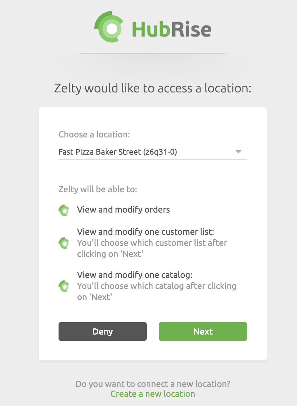The height and width of the screenshot is (406, 297).
Task: Click the 'Zelty would like to access a location' heading
Action: tap(153, 88)
